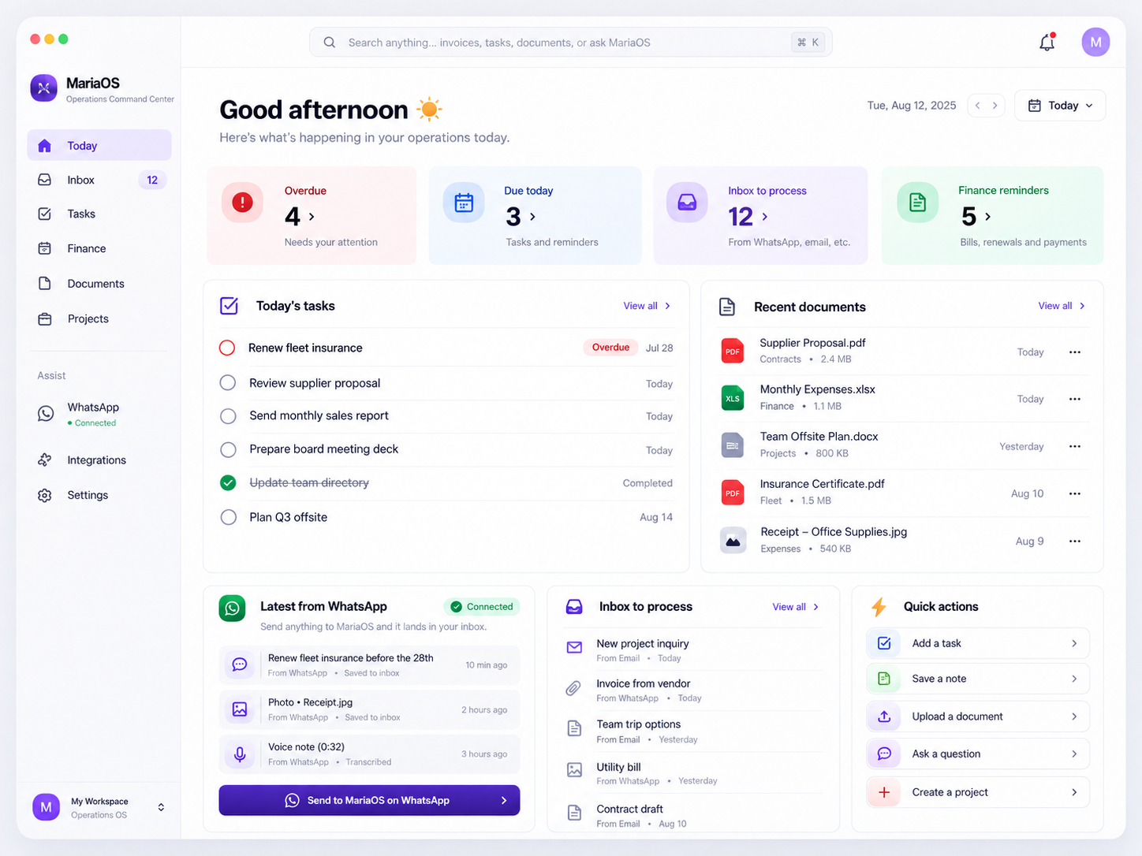Viewport: 1142px width, 856px height.
Task: Click View all in Recent documents
Action: coord(1062,306)
